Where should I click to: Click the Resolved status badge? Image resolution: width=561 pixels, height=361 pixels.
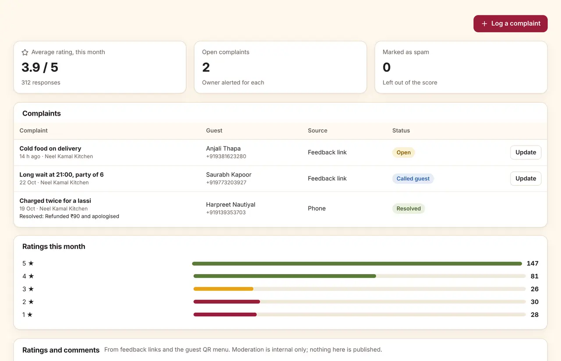point(408,209)
